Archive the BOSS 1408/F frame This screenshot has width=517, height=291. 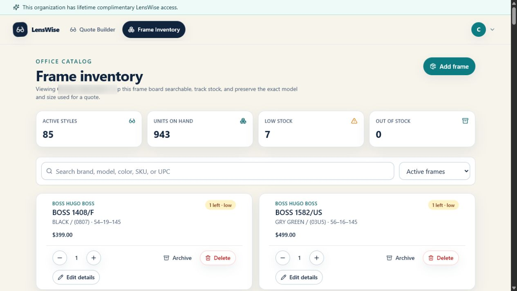(178, 258)
